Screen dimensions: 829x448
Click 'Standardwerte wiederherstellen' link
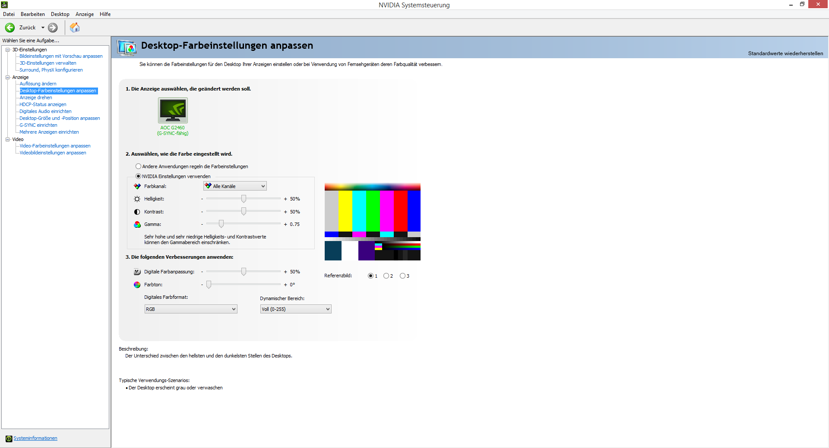785,53
